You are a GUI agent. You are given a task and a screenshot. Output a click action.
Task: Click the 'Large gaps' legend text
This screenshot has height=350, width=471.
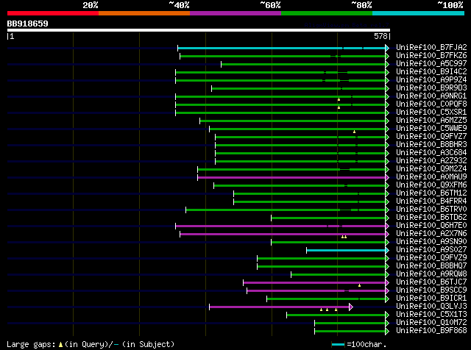click(x=31, y=344)
